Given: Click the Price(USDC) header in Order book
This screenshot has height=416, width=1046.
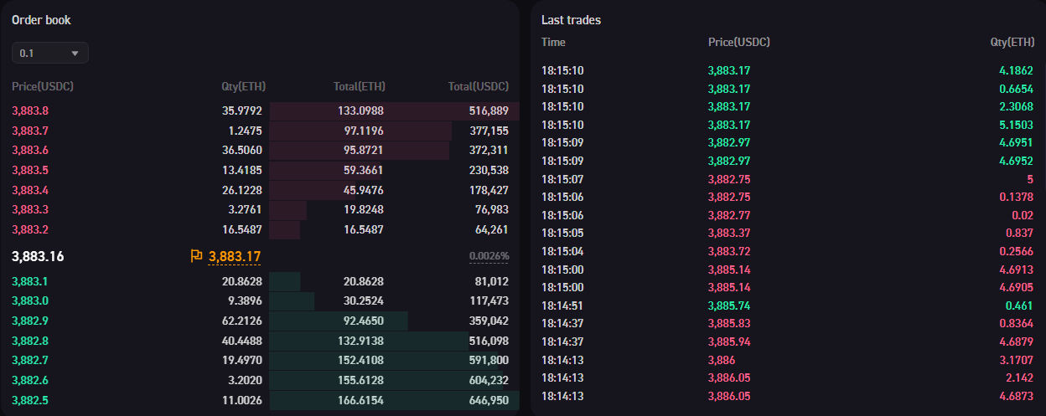Looking at the screenshot, I should click(43, 86).
